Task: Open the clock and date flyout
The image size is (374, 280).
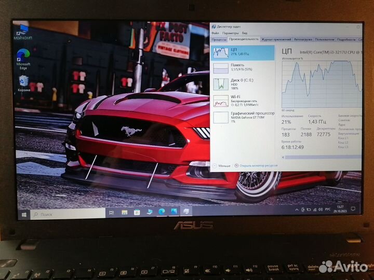Action: [x=340, y=209]
